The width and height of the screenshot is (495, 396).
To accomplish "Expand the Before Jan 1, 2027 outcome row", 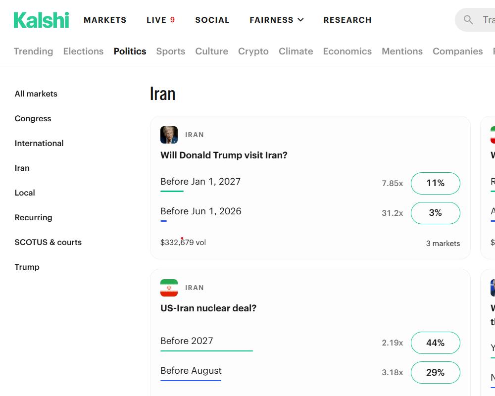I will tap(200, 181).
